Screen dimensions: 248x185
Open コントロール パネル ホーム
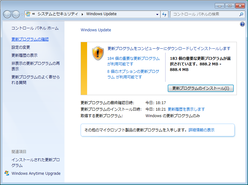click(35, 28)
